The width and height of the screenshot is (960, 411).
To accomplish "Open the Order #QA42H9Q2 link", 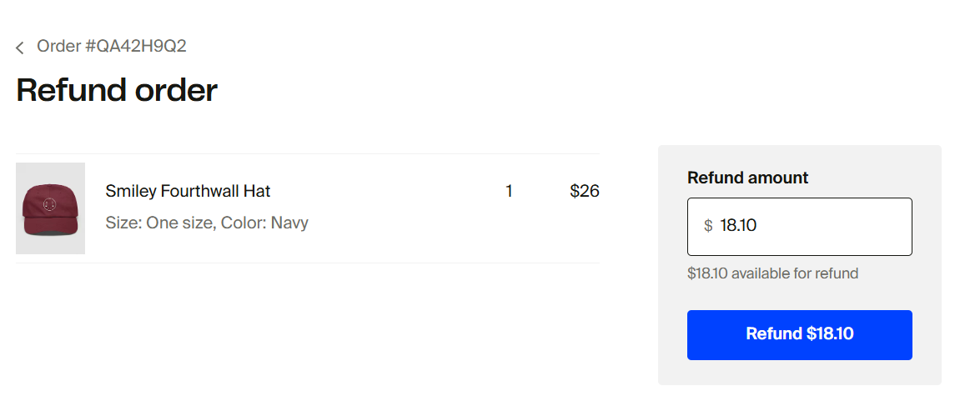I will (x=111, y=46).
